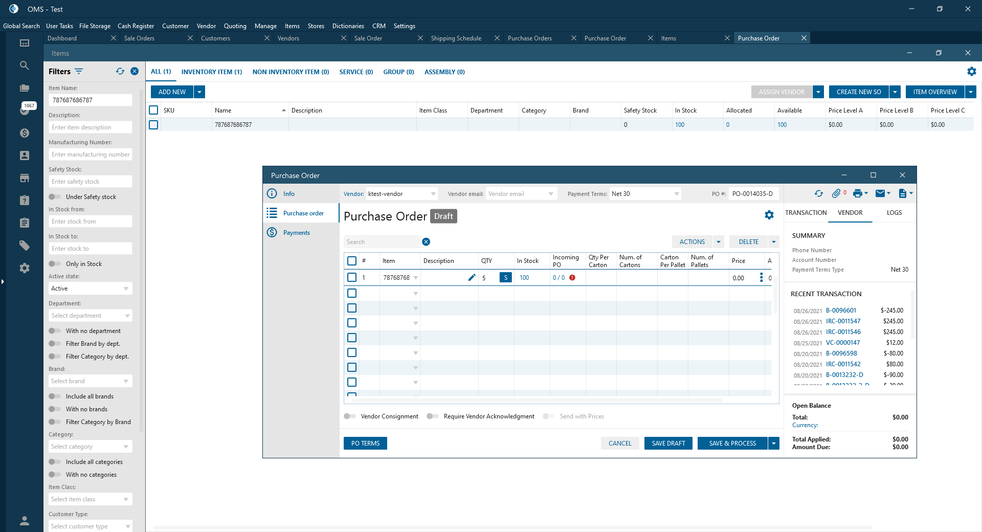The width and height of the screenshot is (982, 532).
Task: Expand the Payment Terms dropdown
Action: click(677, 194)
